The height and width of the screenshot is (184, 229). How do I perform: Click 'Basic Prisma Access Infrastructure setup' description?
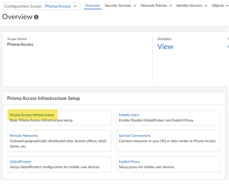coord(41,120)
